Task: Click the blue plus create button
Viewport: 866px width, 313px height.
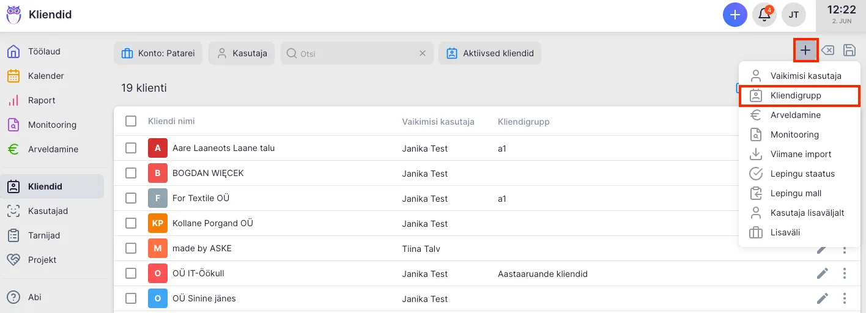Action: 735,15
